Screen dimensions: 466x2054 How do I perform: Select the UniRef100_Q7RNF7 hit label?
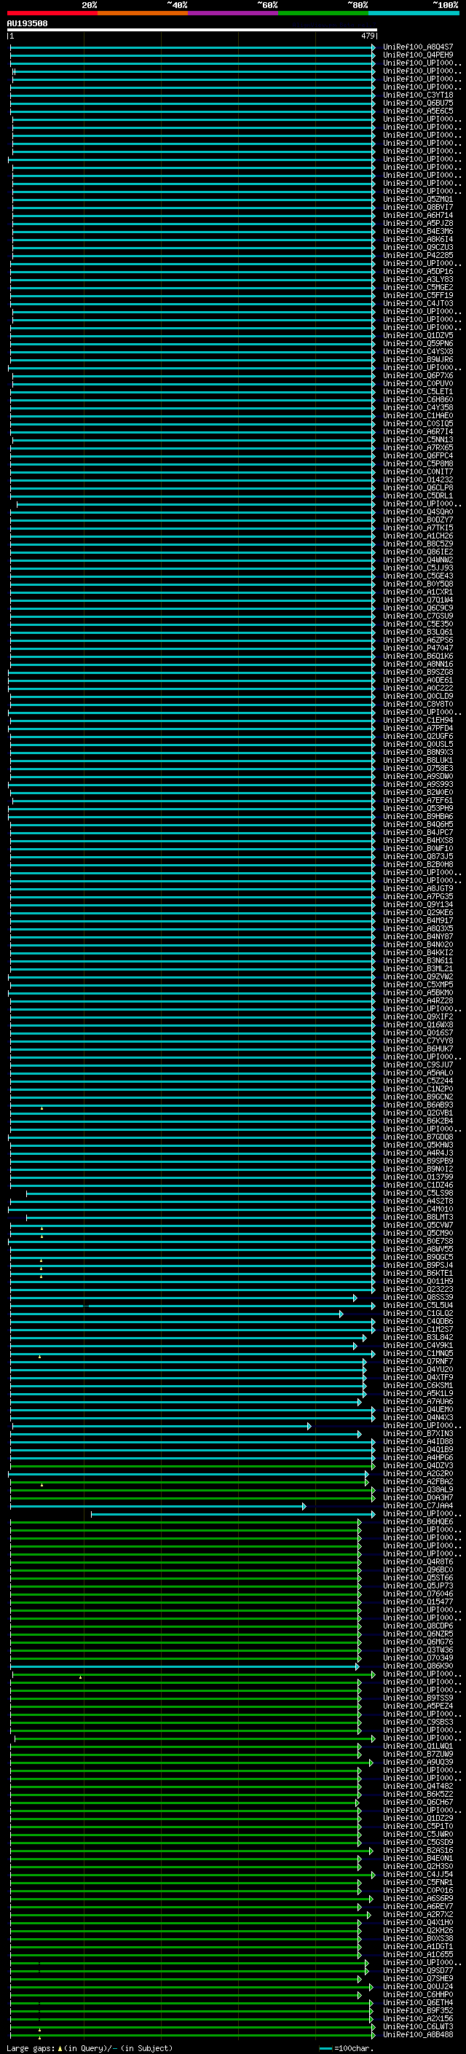point(418,1362)
